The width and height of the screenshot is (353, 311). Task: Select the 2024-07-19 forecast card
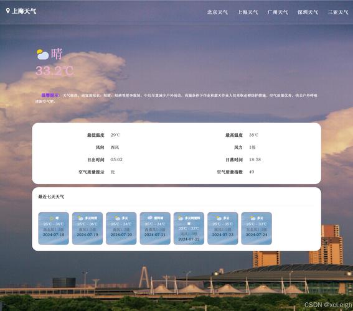[x=87, y=228]
